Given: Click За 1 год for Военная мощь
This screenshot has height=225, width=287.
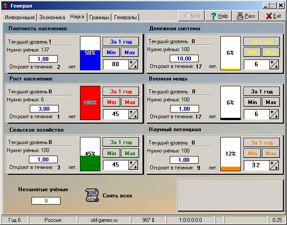Looking at the screenshot, I should [x=262, y=91].
